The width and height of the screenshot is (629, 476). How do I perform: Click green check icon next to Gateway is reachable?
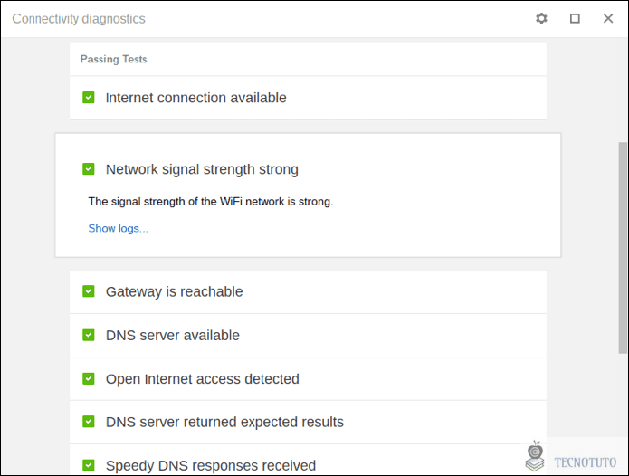pyautogui.click(x=89, y=291)
